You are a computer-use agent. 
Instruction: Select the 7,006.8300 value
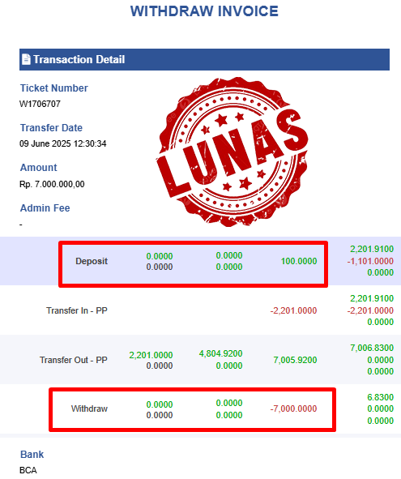tap(372, 348)
